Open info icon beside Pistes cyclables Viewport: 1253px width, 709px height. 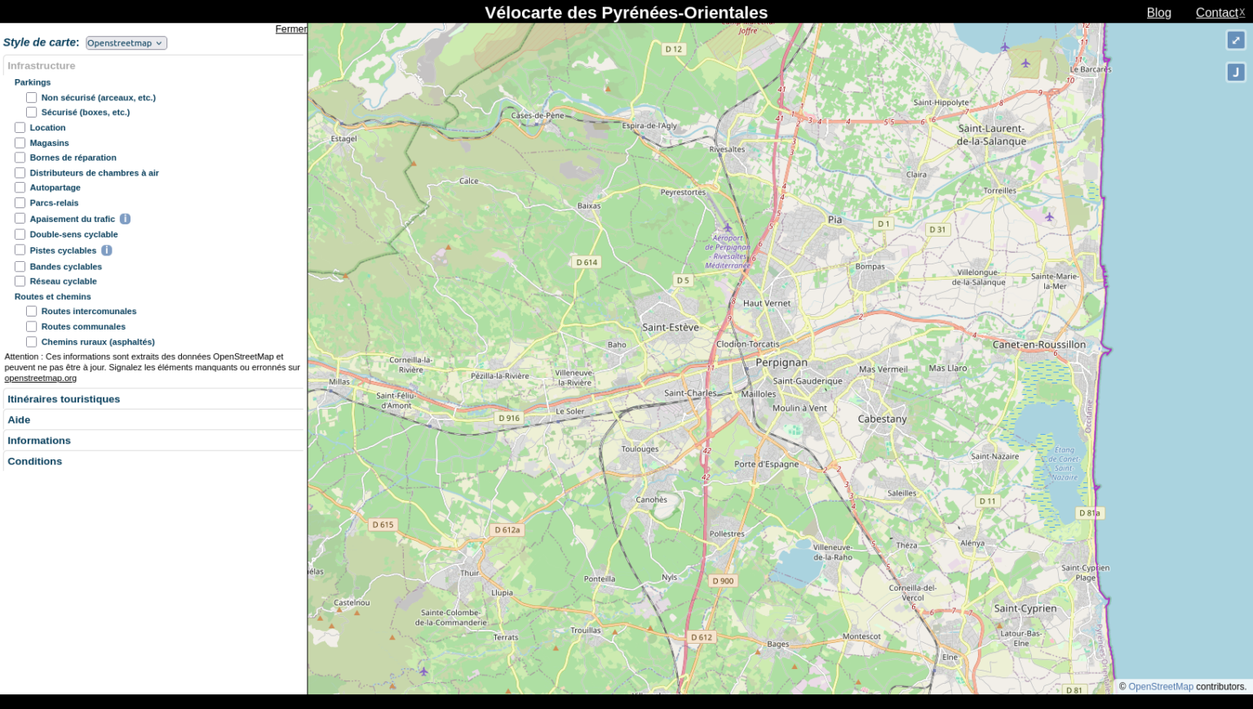coord(107,250)
